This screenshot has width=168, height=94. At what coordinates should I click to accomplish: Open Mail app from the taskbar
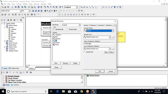point(75,91)
